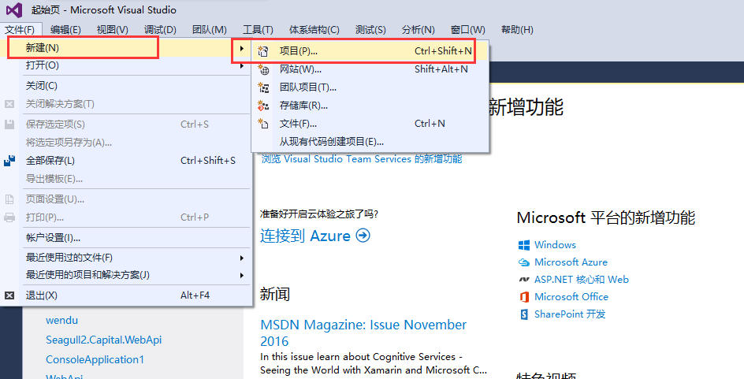Click the Exit X icon

coord(9,295)
